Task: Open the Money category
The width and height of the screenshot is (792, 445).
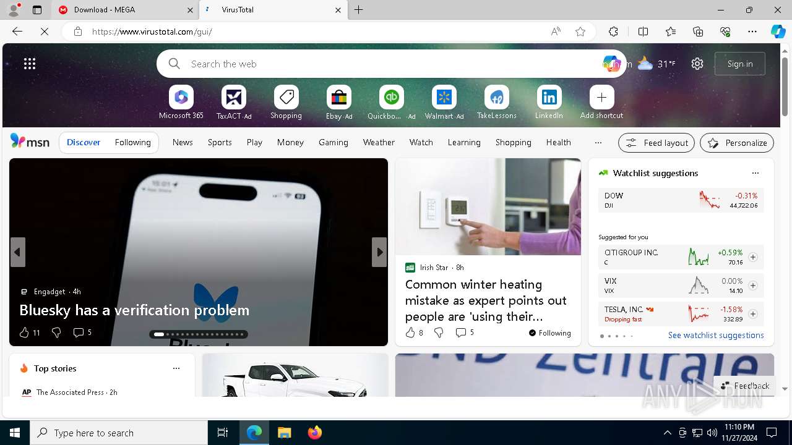Action: 290,142
